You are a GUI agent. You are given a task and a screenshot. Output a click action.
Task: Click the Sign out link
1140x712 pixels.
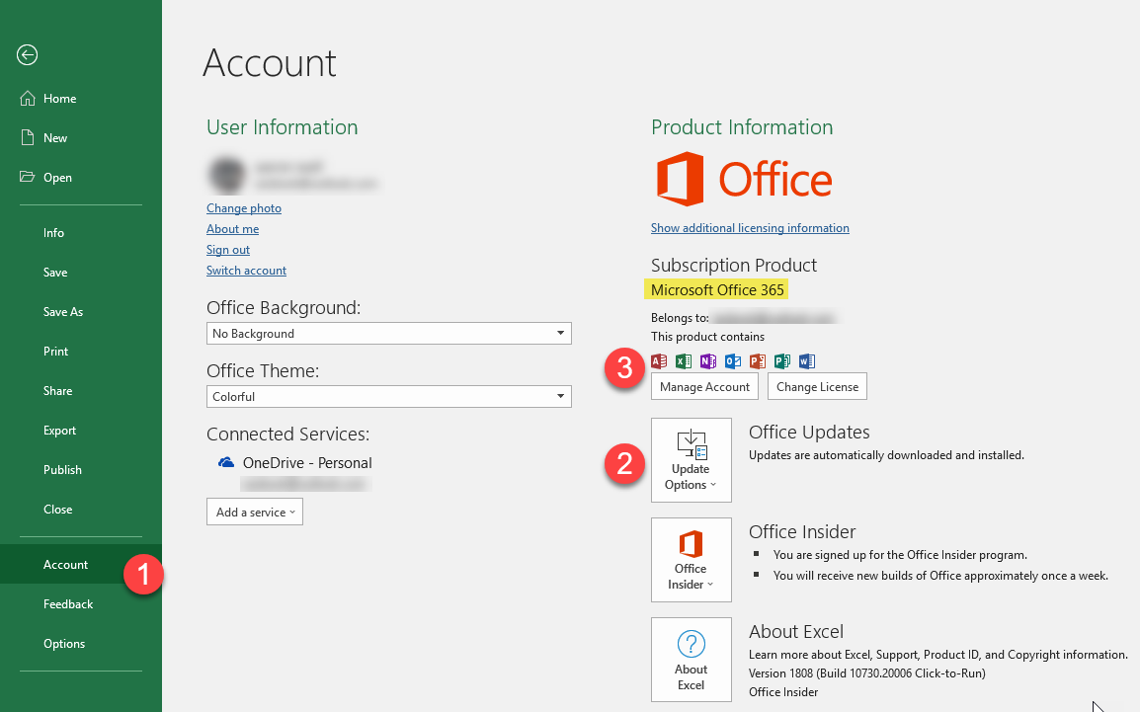click(x=228, y=249)
